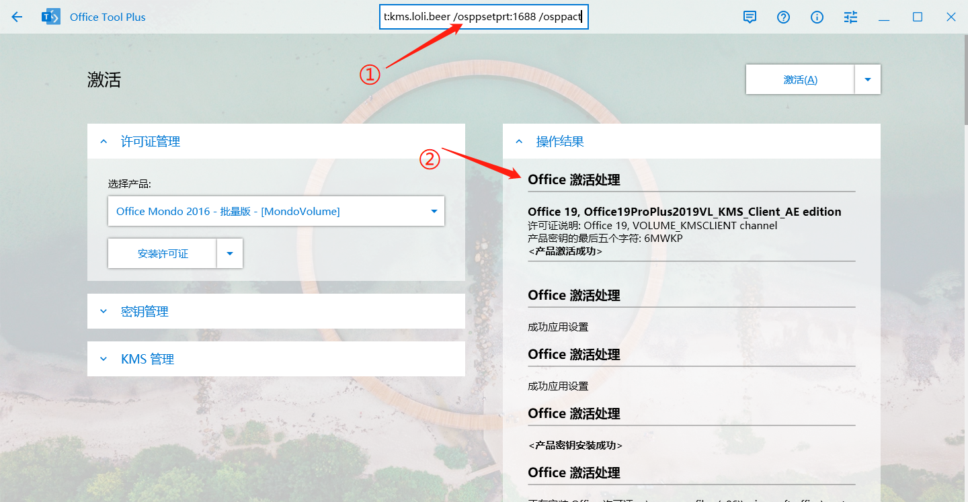Viewport: 968px width, 502px height.
Task: Open the dropdown arrow beside 安装许可证
Action: 230,254
